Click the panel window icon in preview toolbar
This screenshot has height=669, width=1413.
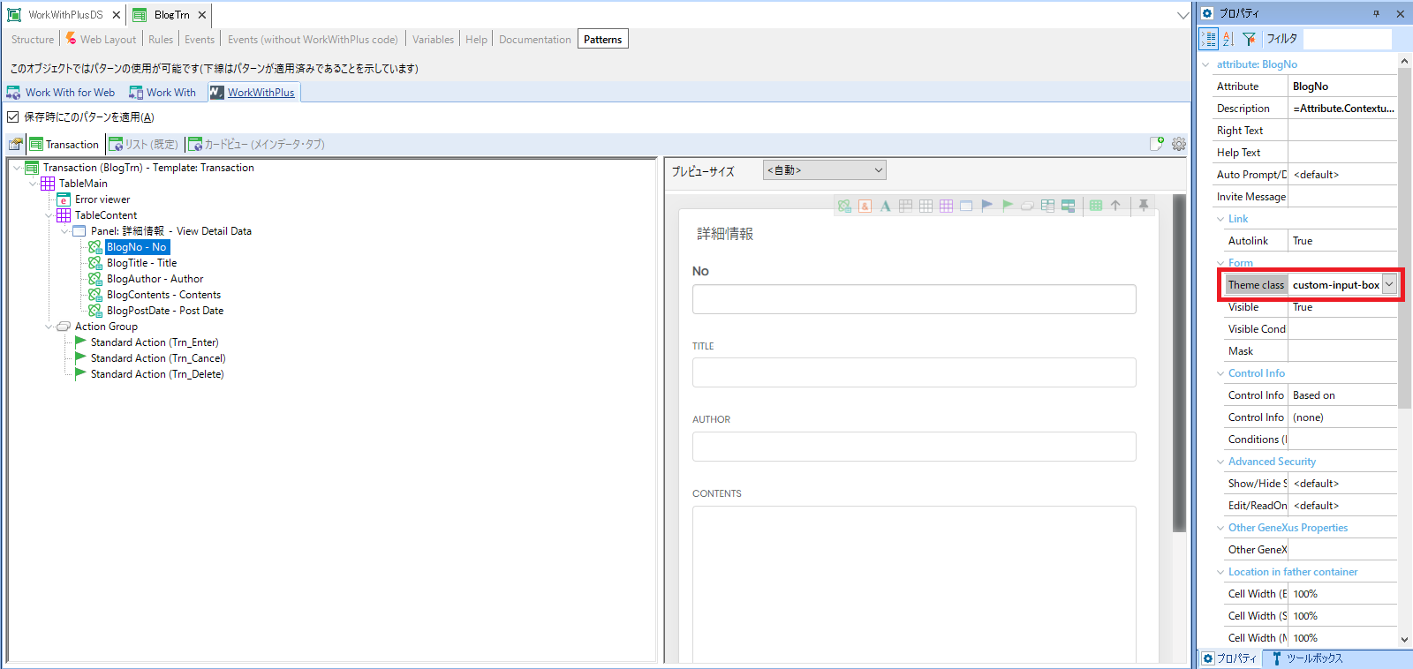[966, 206]
